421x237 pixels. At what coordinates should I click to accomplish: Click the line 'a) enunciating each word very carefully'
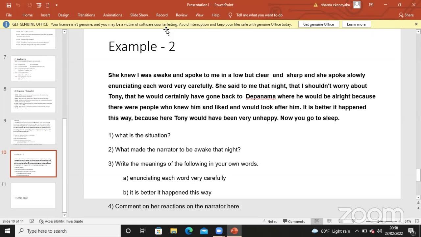(174, 178)
